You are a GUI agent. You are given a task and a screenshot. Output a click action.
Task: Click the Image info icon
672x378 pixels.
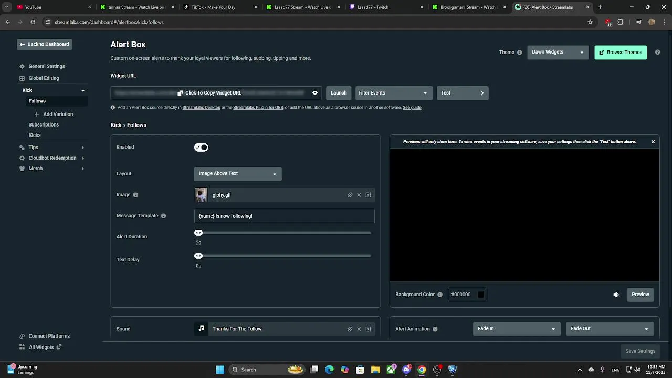pyautogui.click(x=135, y=195)
